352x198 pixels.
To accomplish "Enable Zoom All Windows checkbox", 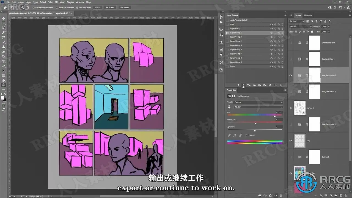I will point(57,7).
